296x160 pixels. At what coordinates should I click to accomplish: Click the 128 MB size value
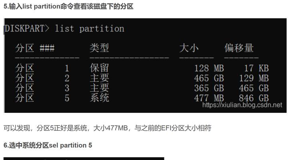(209, 68)
